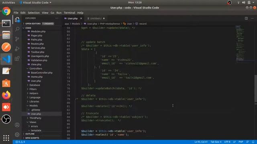Open BaseController.php in explorer
Viewport: 257px width, 144px height.
pyautogui.click(x=42, y=73)
